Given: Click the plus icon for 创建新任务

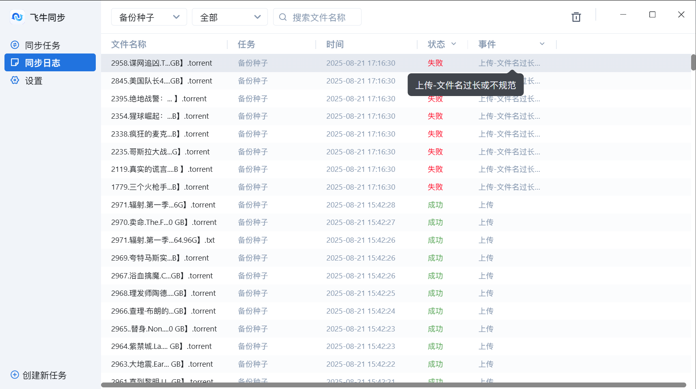Looking at the screenshot, I should [15, 375].
